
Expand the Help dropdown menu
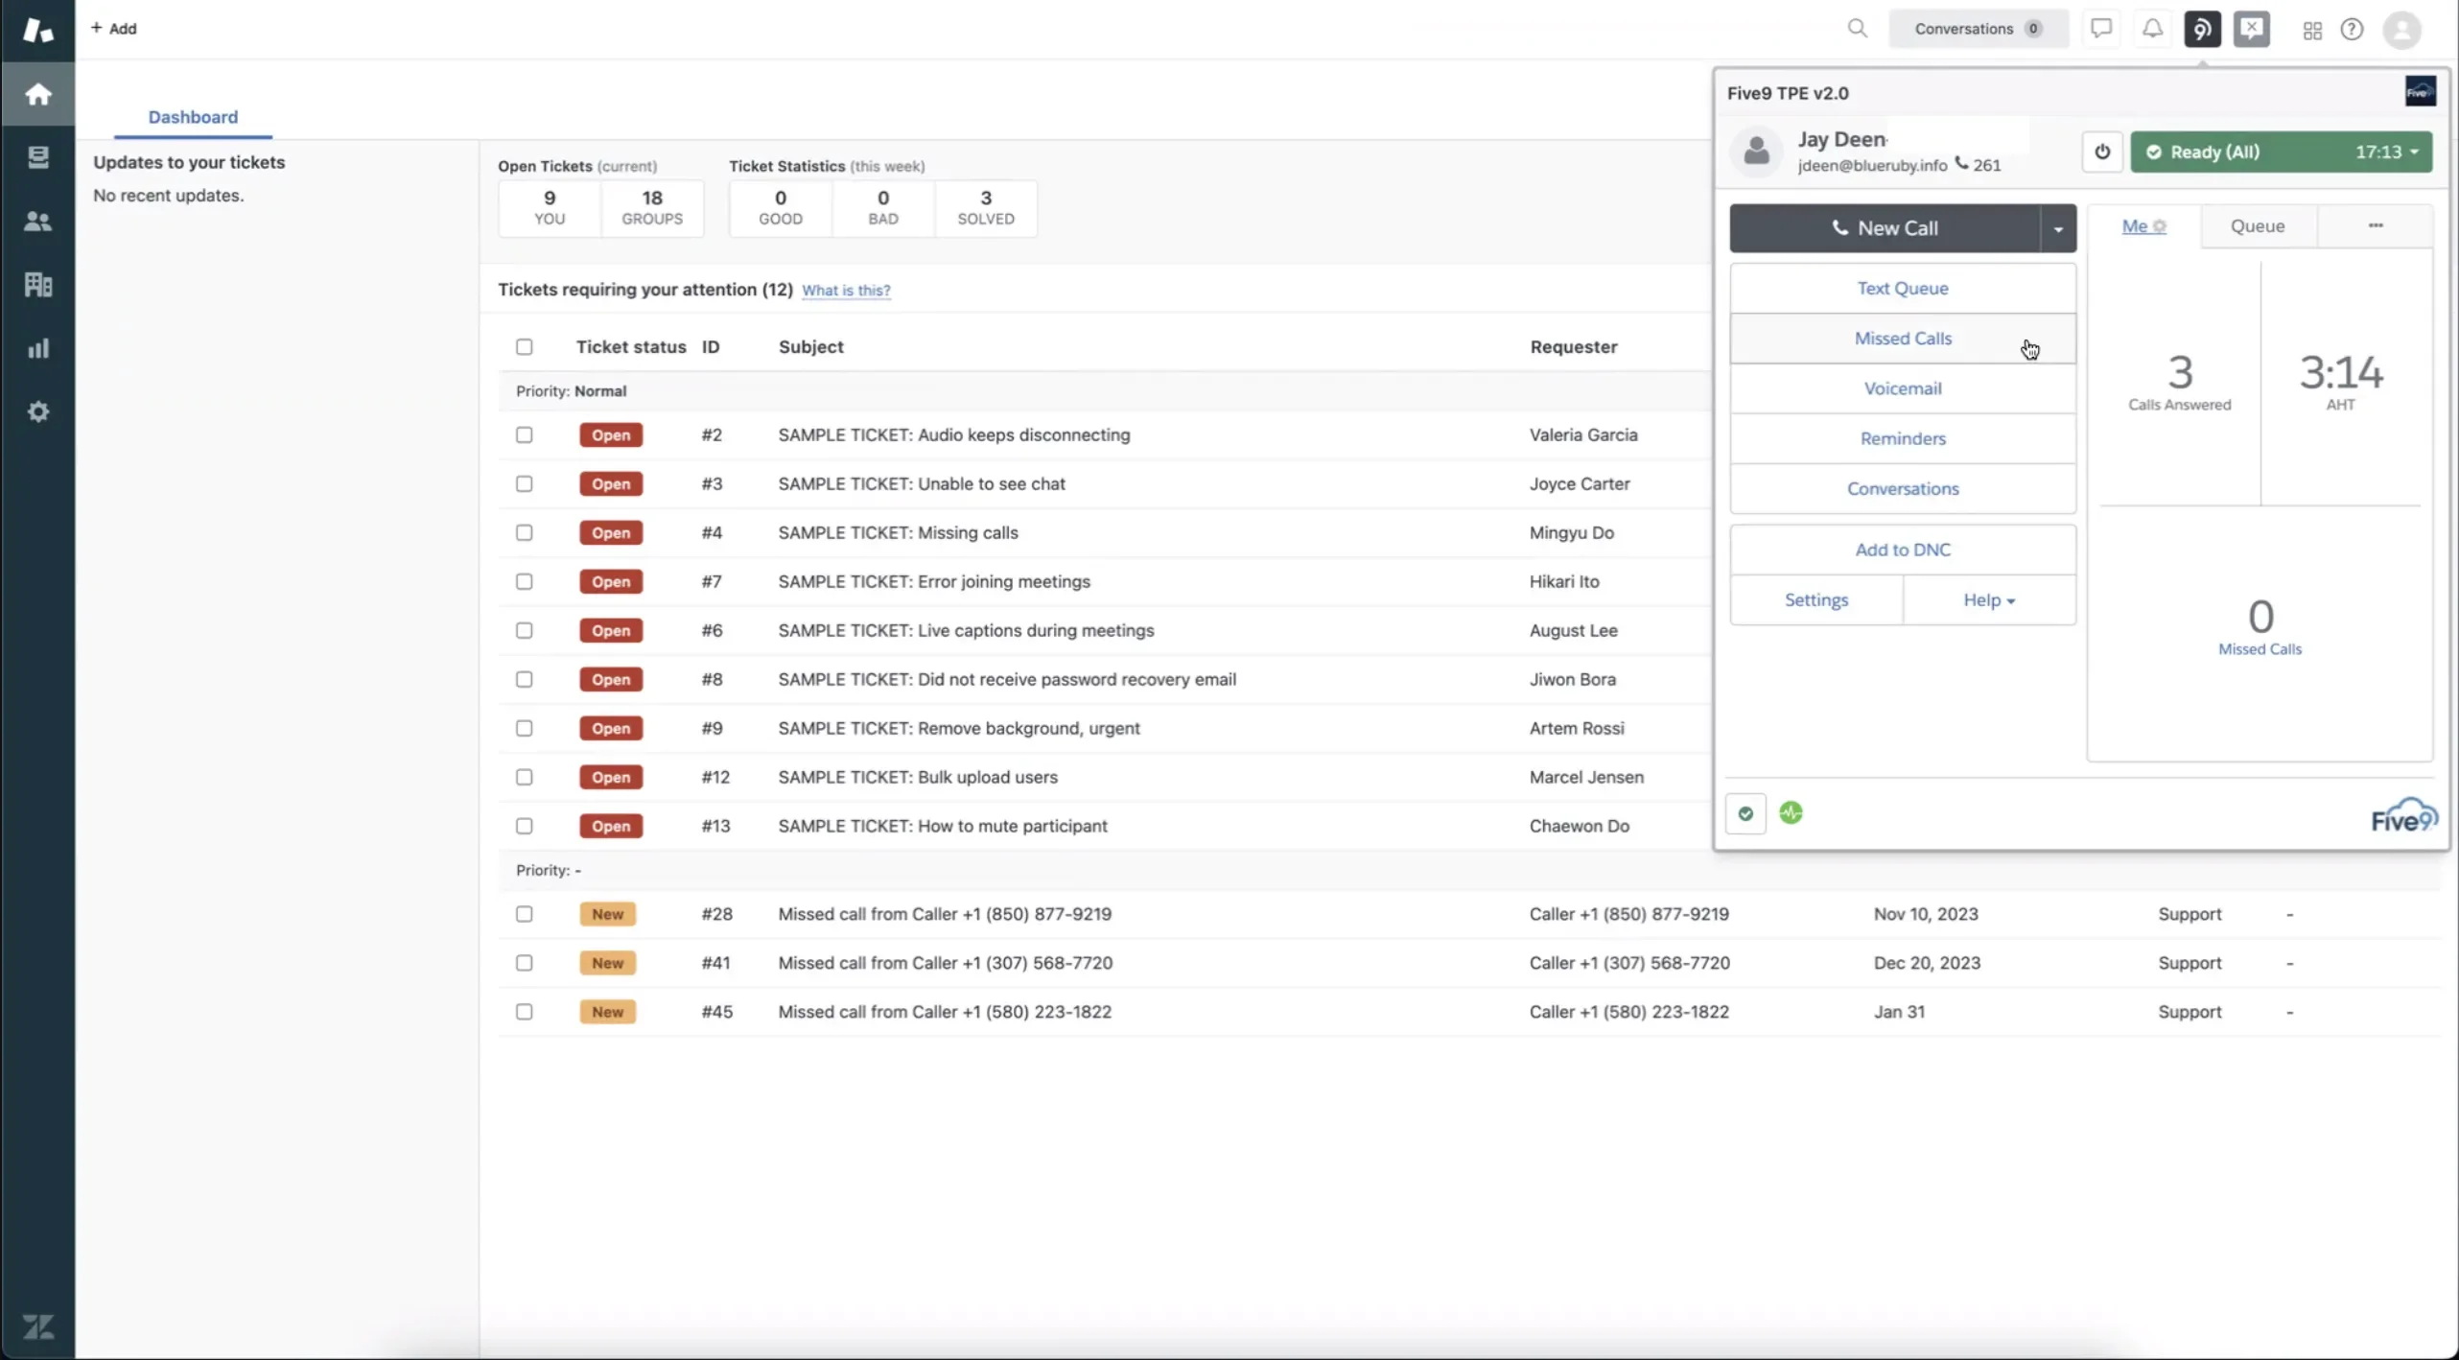(x=1989, y=598)
